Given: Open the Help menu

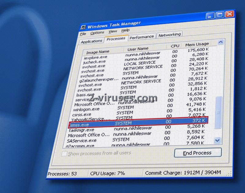Looking at the screenshot, I should pos(126,30).
